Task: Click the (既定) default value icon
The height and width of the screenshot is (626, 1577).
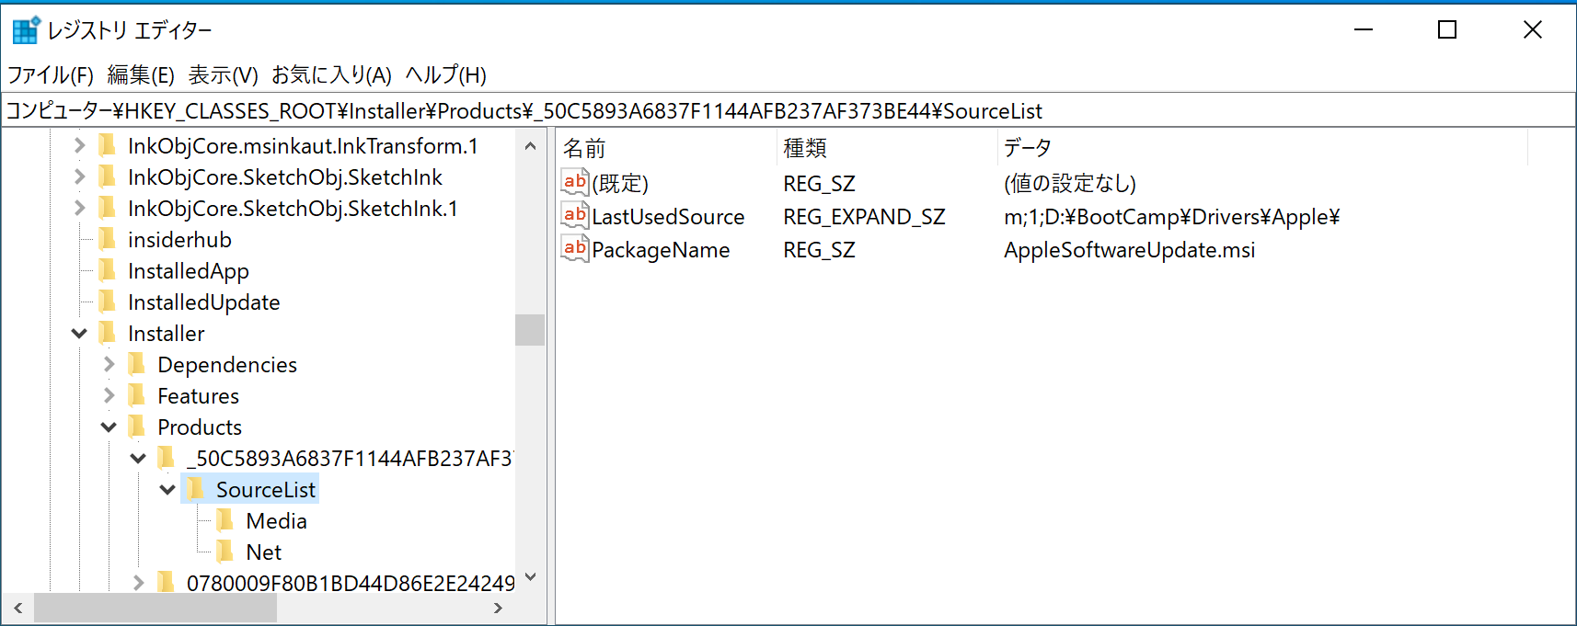Action: click(x=575, y=183)
